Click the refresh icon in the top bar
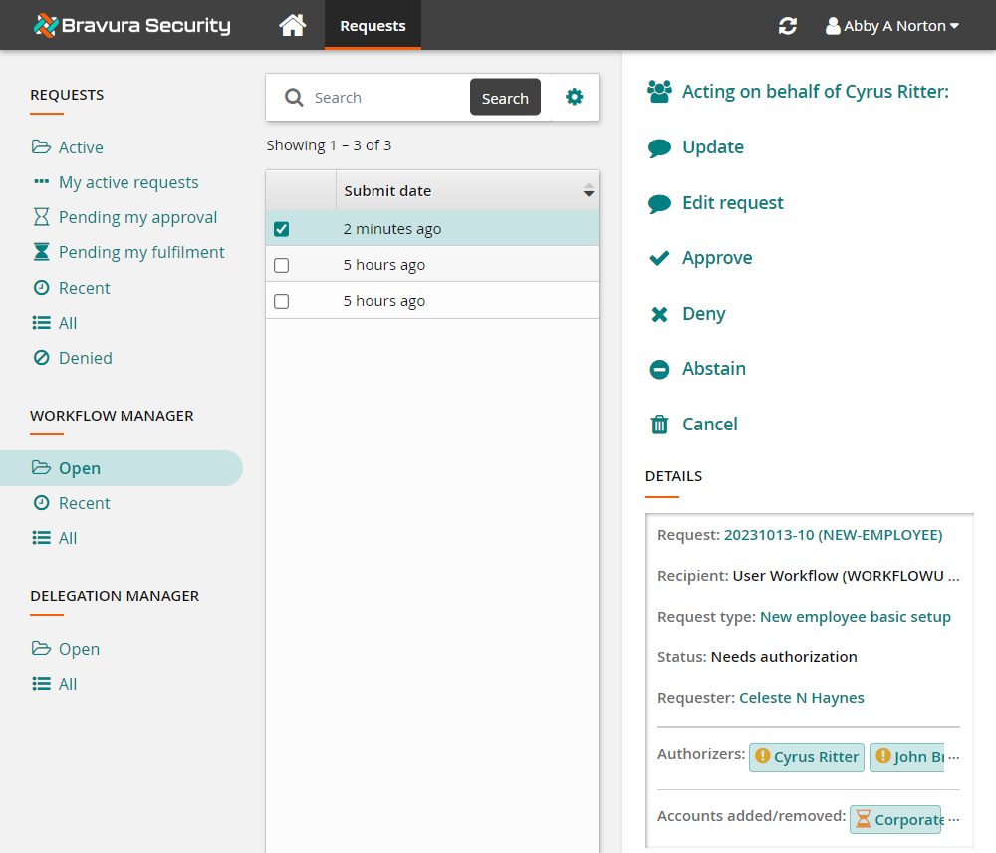Image resolution: width=996 pixels, height=853 pixels. pos(787,25)
